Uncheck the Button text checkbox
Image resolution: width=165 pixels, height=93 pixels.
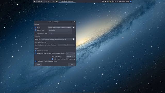36,30
